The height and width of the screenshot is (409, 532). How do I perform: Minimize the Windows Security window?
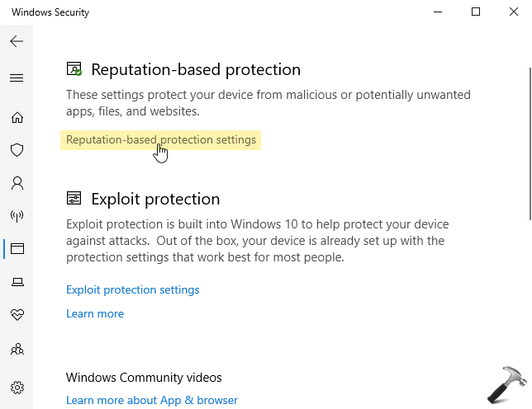pyautogui.click(x=438, y=12)
